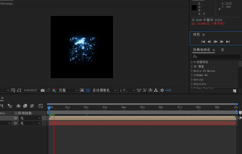Viewport: 242px width, 154px height.
Task: Jump to first frame in preview panel
Action: click(203, 42)
